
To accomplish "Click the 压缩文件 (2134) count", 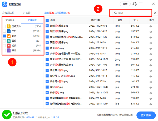I will [x=38, y=26].
